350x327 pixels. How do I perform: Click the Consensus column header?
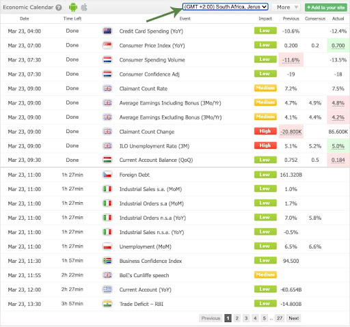click(315, 18)
